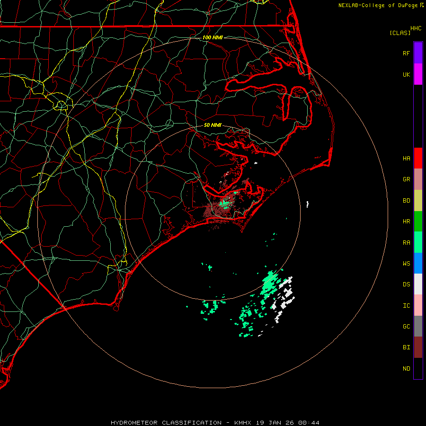Click the IC legend label
Viewport: 426px width, 426px height.
[x=406, y=306]
